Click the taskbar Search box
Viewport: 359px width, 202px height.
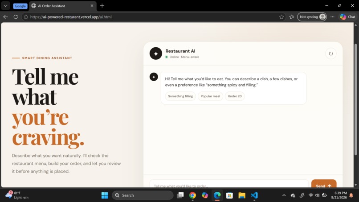(x=143, y=195)
